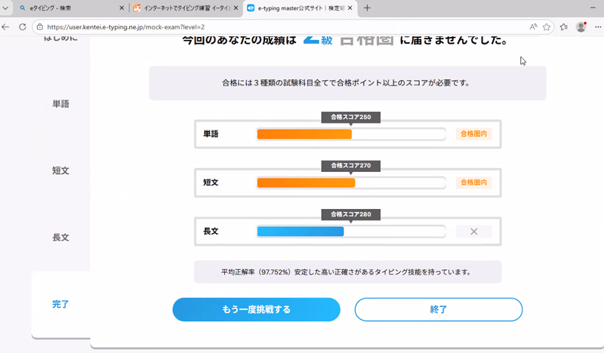
Task: Click the 長文 blue score bar
Action: click(300, 232)
